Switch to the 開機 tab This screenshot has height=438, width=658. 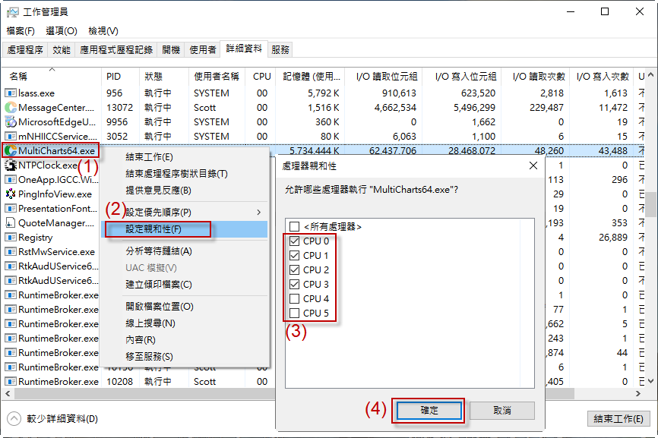tap(171, 50)
